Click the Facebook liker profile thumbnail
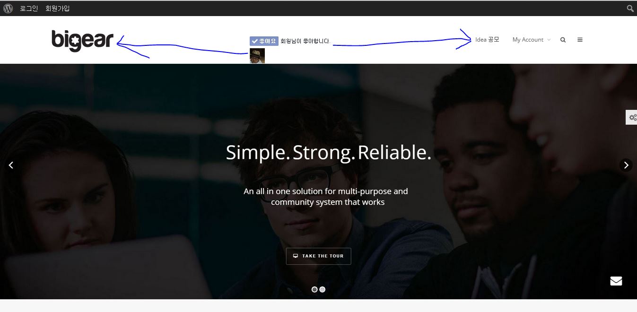Image resolution: width=637 pixels, height=312 pixels. [x=257, y=56]
